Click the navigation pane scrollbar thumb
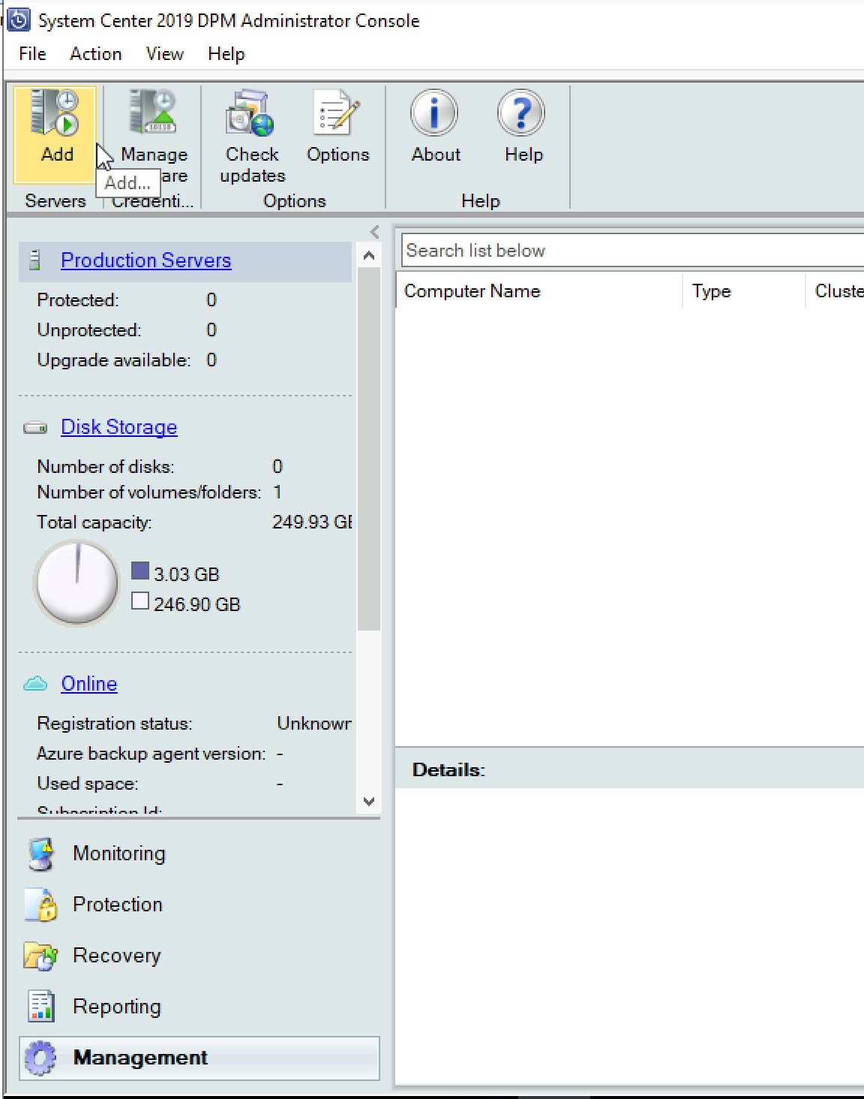 pos(369,449)
